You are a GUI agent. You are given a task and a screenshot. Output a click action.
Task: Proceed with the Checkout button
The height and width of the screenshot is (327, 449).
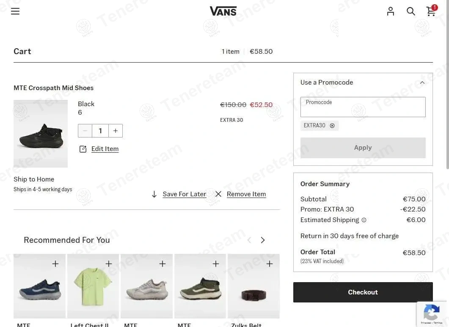point(363,292)
